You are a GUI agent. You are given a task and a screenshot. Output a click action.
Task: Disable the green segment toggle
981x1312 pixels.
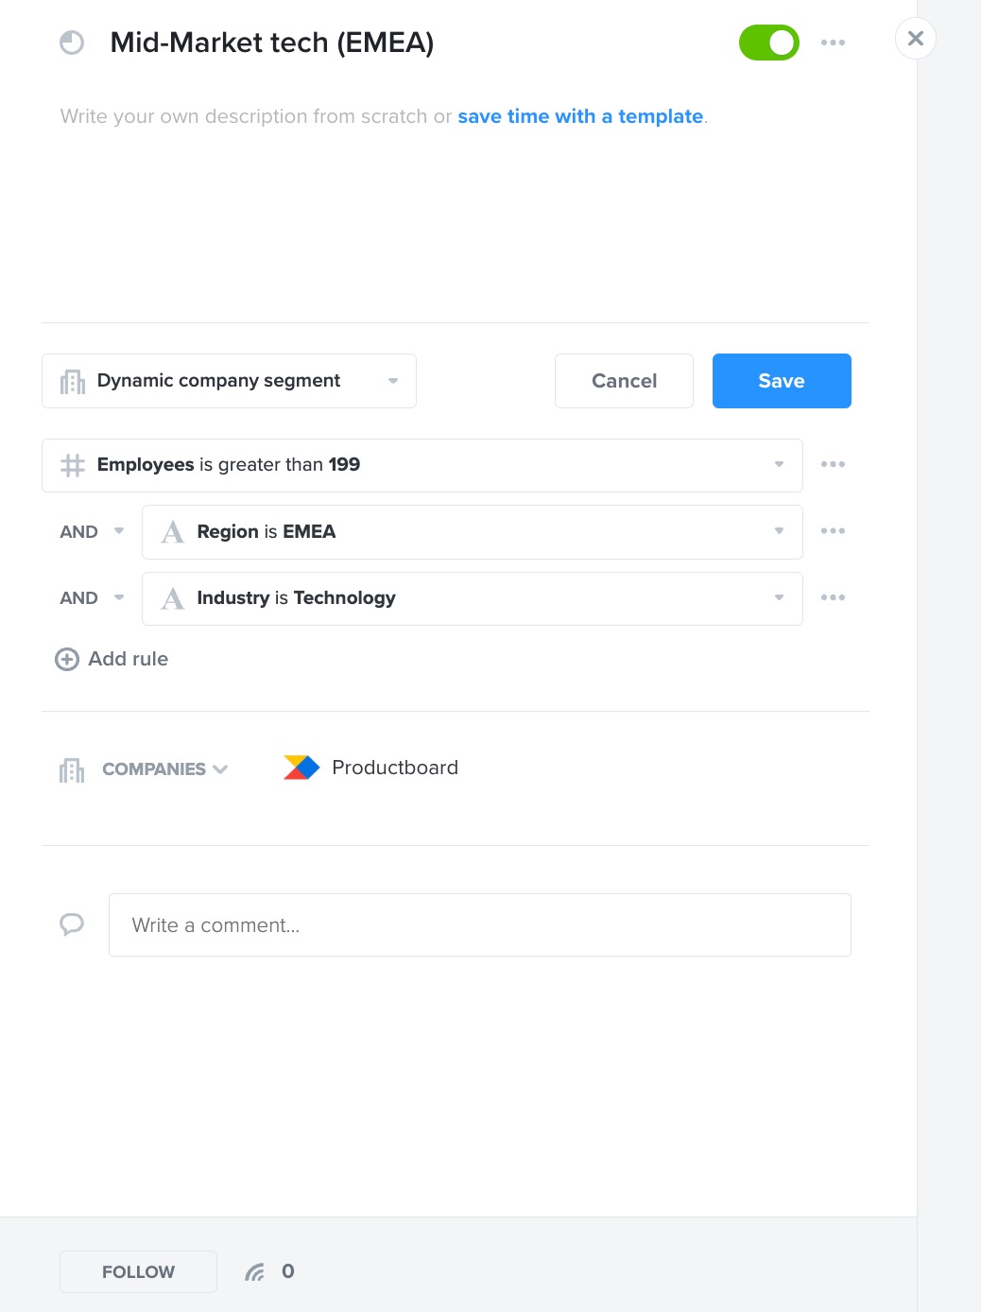769,43
